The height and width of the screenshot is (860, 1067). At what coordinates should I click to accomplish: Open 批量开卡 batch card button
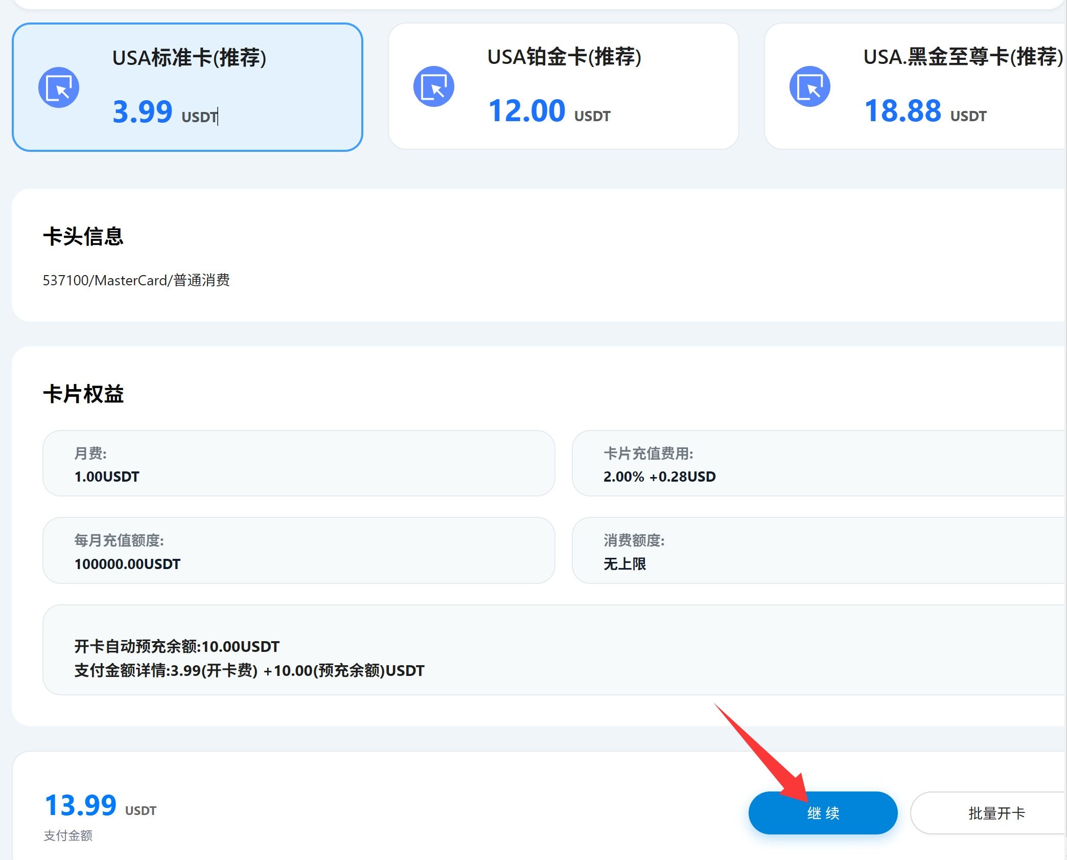(996, 813)
